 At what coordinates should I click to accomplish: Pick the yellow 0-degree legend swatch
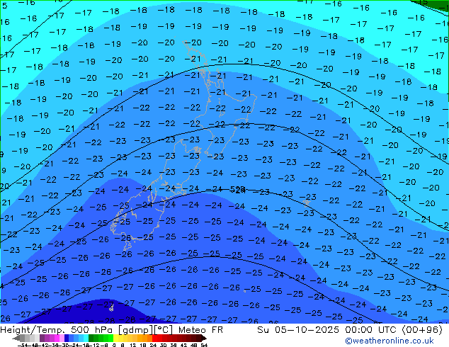tap(115, 338)
